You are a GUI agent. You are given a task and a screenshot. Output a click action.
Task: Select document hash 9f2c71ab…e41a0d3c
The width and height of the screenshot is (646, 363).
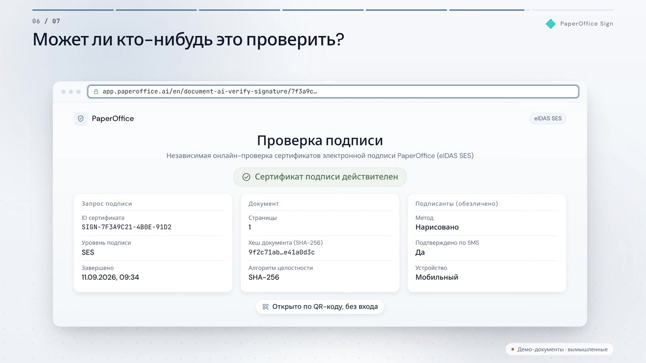tap(281, 252)
